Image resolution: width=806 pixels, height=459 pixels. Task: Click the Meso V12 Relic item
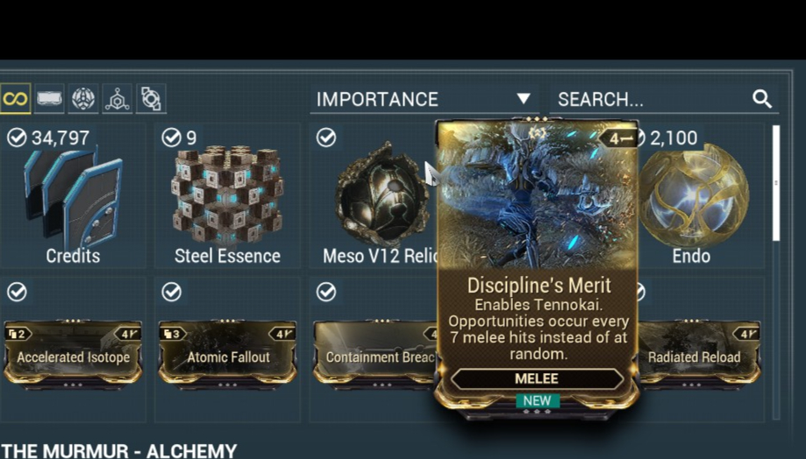coord(374,195)
